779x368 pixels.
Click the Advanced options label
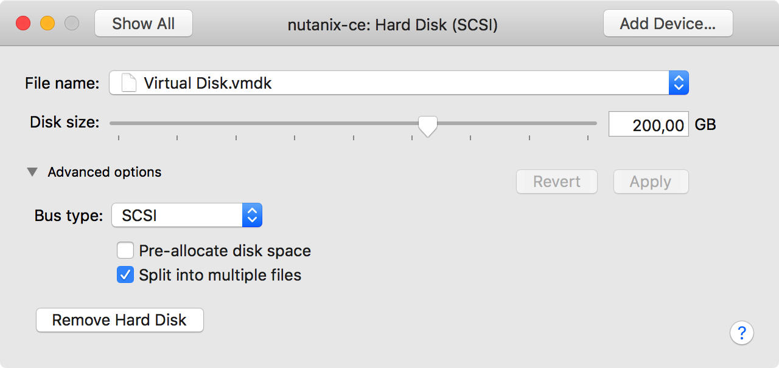[x=105, y=172]
